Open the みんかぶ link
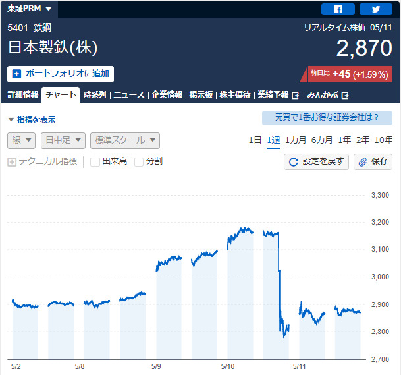The height and width of the screenshot is (375, 401). (323, 95)
